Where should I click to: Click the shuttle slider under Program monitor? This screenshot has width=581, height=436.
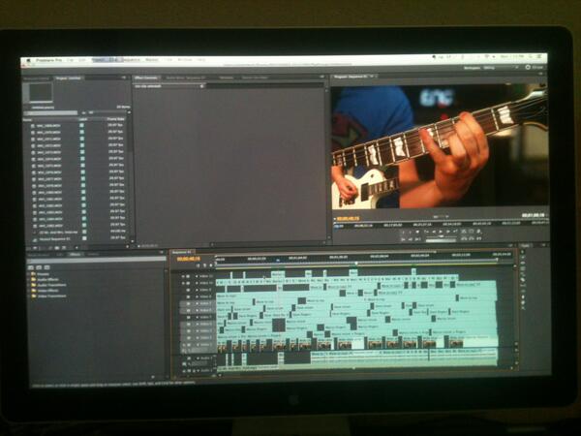(442, 236)
